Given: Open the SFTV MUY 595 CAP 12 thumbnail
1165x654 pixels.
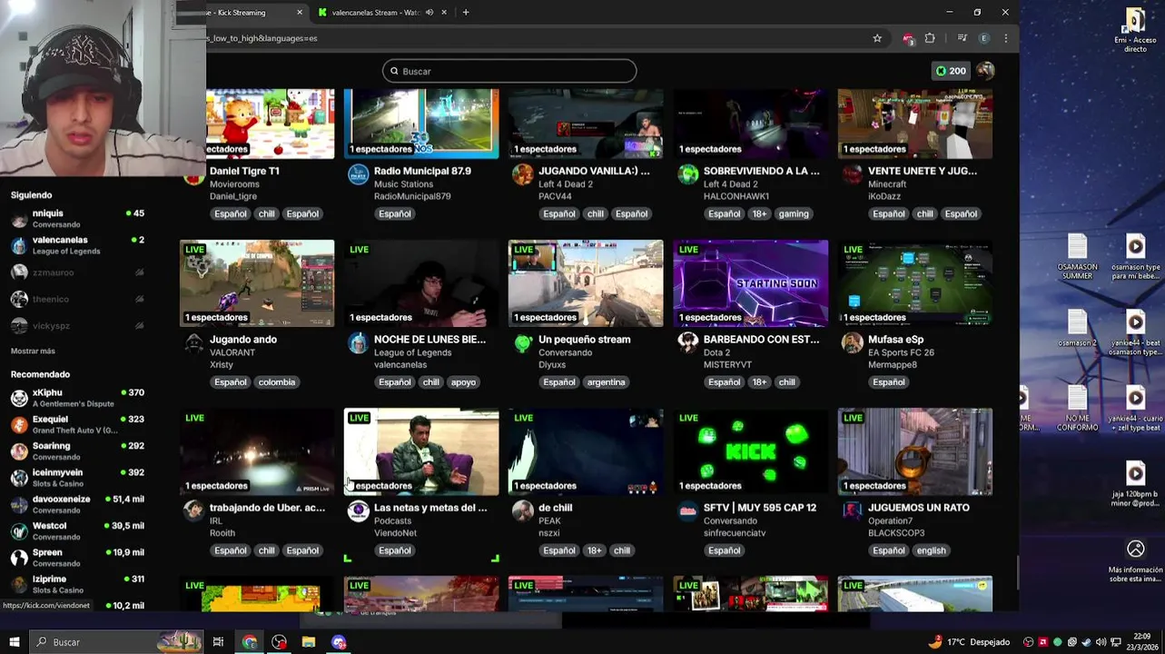Looking at the screenshot, I should coord(750,451).
